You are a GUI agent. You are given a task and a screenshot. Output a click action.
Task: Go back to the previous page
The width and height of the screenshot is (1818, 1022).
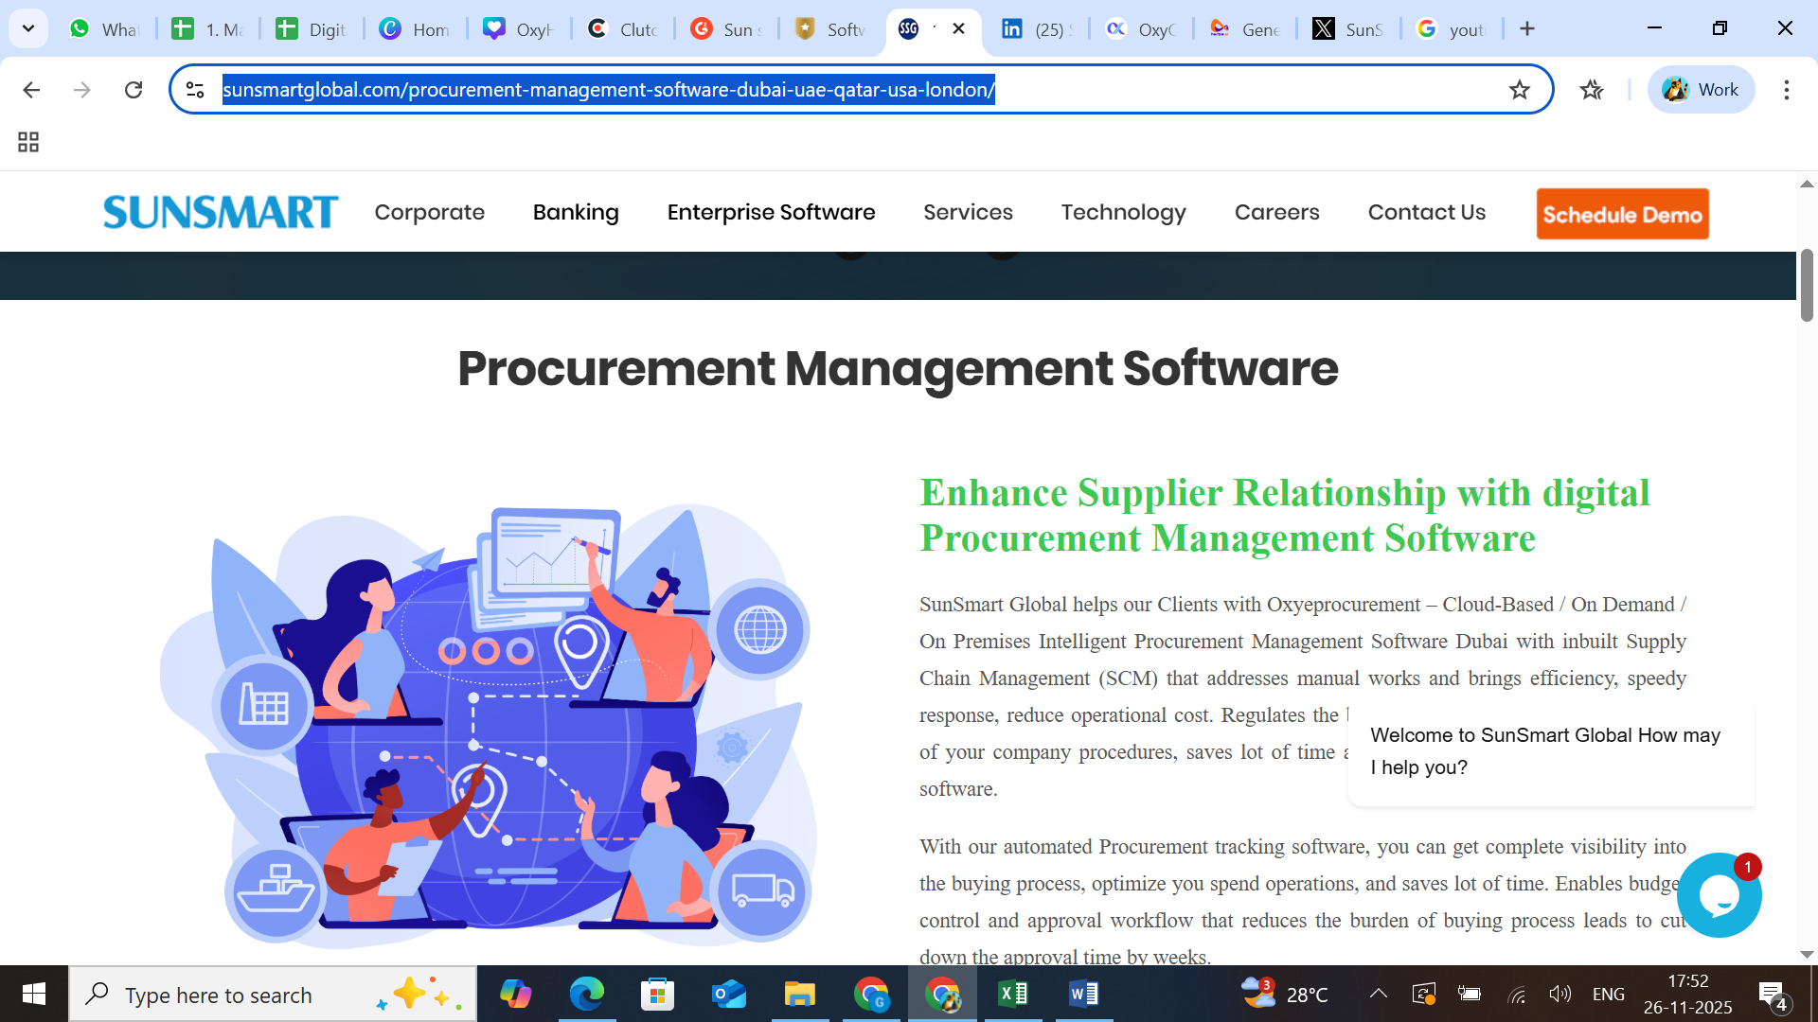pyautogui.click(x=31, y=90)
